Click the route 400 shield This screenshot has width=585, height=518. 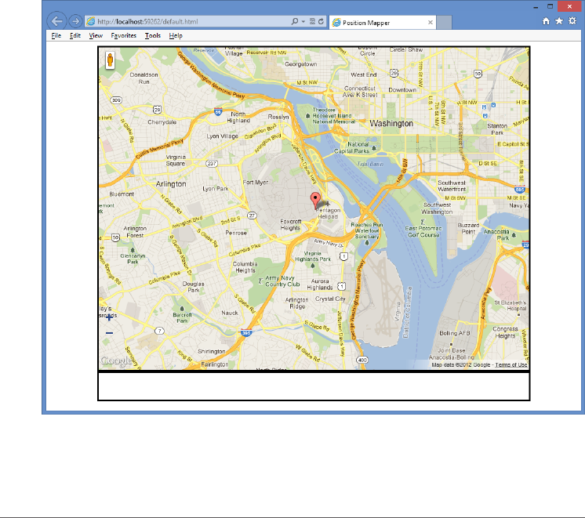[x=362, y=360]
